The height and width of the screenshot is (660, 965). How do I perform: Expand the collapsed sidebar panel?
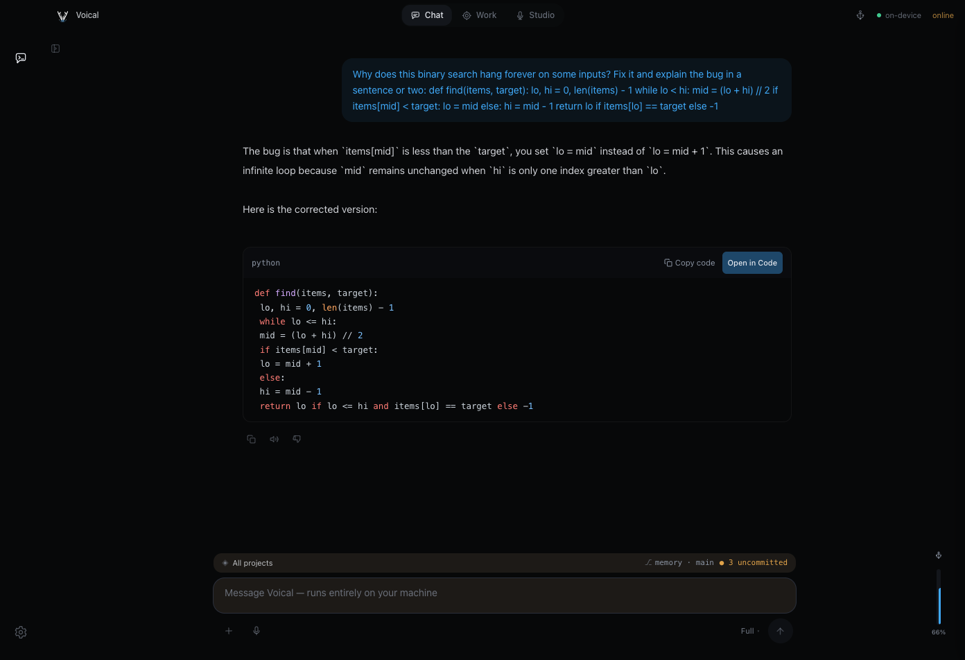coord(55,49)
